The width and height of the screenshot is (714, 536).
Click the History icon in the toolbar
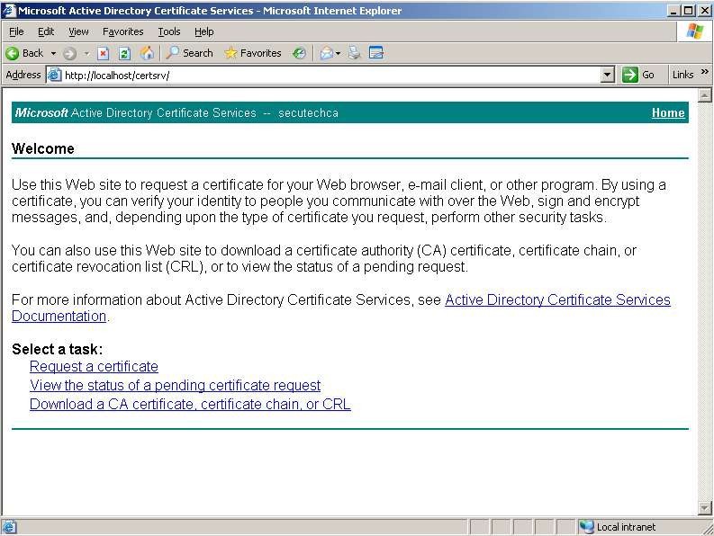point(299,53)
